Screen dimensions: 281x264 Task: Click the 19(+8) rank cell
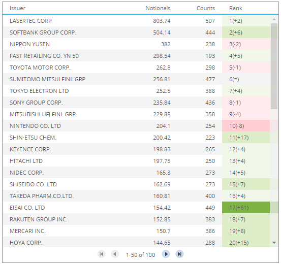pyautogui.click(x=246, y=231)
